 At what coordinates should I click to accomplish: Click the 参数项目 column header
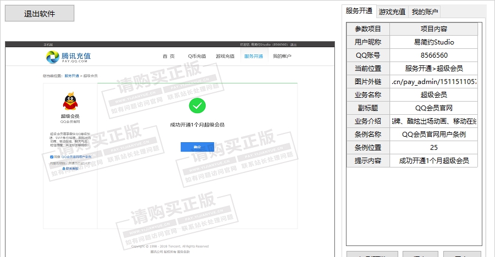tap(368, 29)
